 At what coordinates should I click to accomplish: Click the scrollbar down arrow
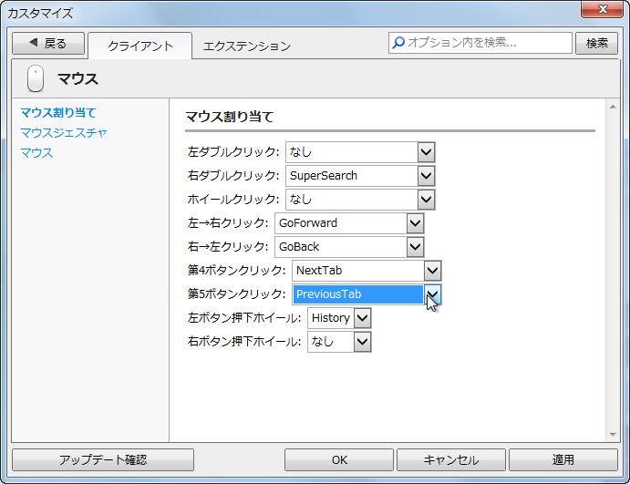(613, 434)
